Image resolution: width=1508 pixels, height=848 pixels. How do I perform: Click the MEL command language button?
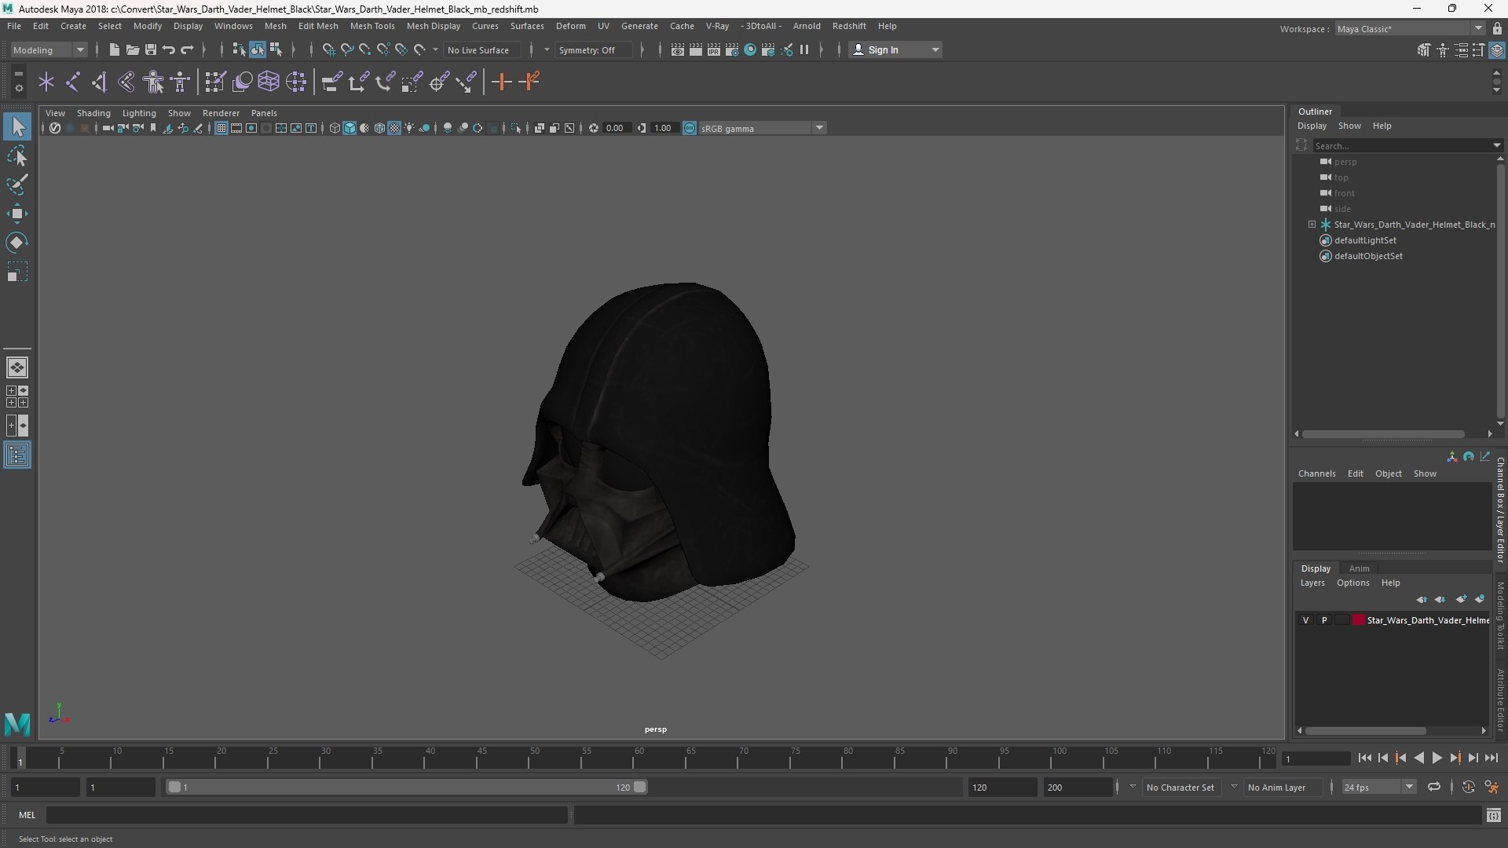click(27, 815)
